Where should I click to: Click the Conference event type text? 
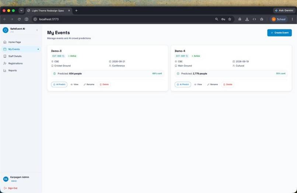tap(118, 66)
